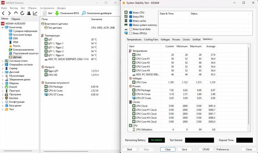
Task: Open the Інструменти menu
Action: point(47,8)
